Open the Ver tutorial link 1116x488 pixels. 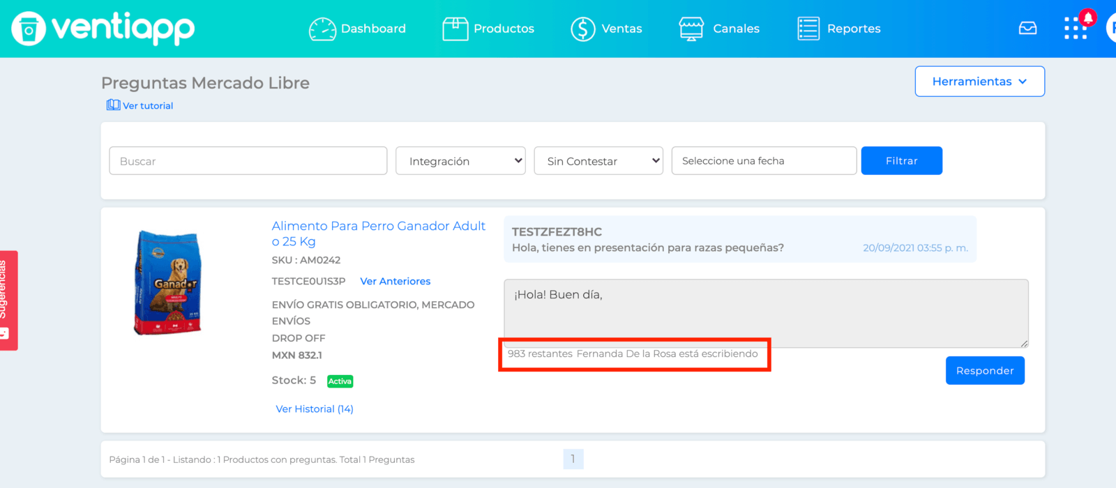point(148,106)
